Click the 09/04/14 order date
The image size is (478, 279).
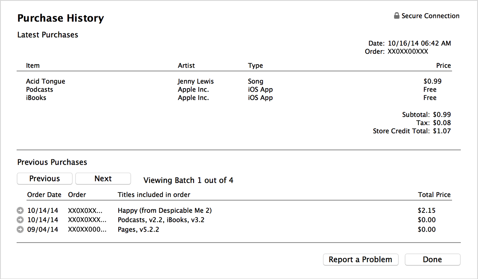(x=43, y=230)
